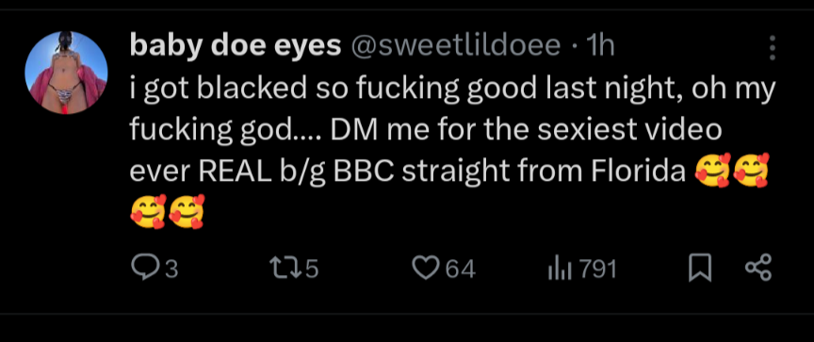Like the post with the heart icon
Viewport: 814px width, 342px height.
pyautogui.click(x=425, y=269)
